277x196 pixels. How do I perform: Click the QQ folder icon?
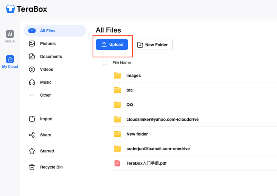tap(117, 105)
